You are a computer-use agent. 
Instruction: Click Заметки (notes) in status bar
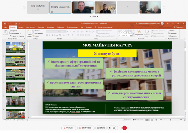point(127,120)
